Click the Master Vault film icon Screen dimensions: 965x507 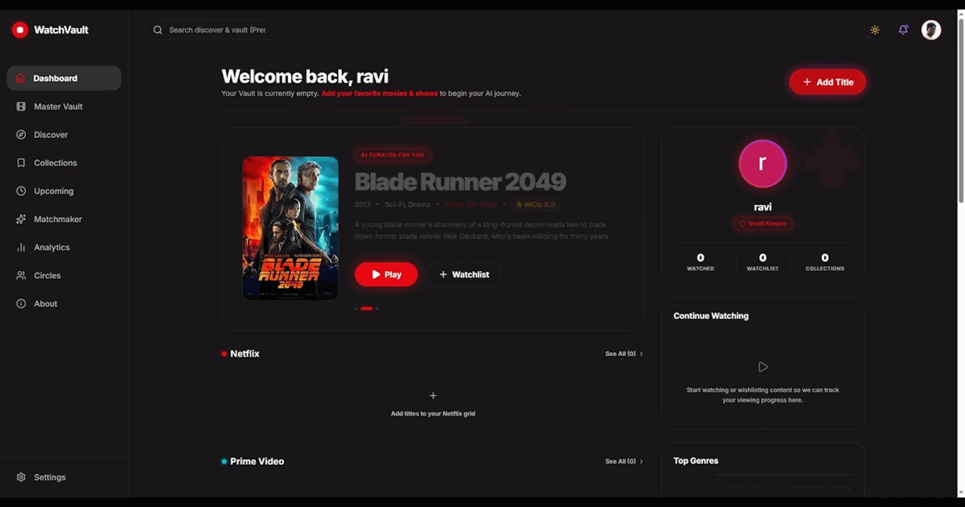(21, 106)
